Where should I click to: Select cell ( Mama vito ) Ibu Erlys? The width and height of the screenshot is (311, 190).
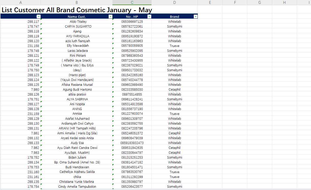[x=77, y=65]
